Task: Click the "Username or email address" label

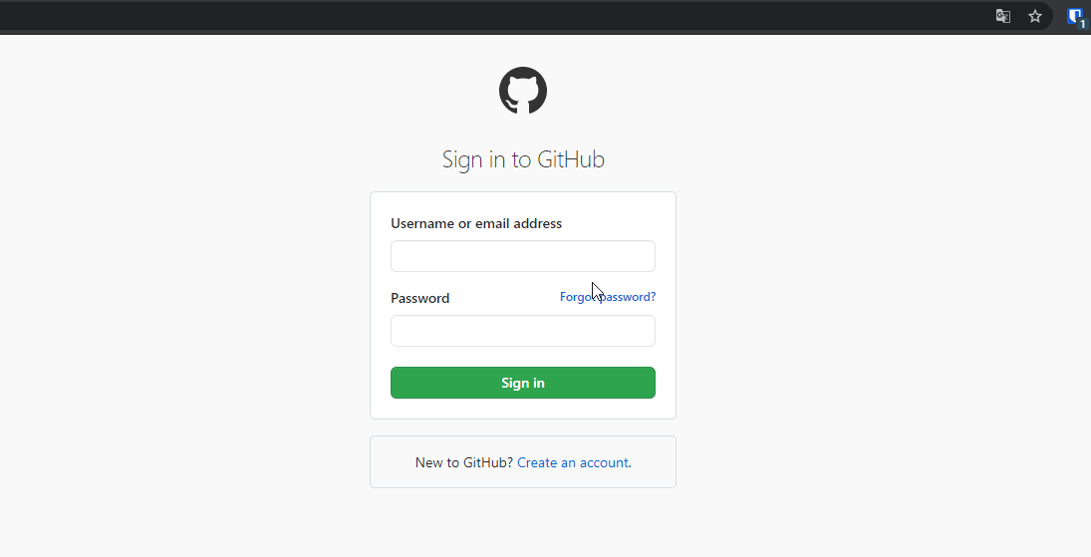Action: coord(476,223)
